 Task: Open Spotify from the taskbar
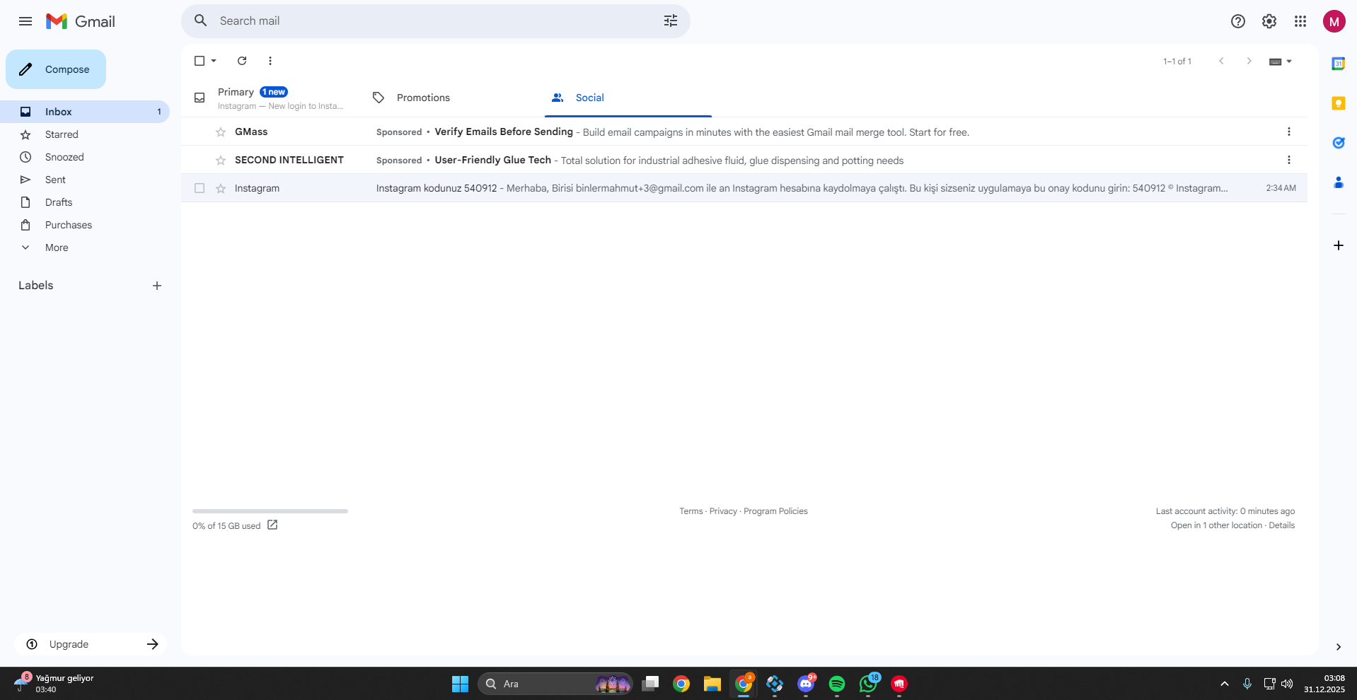tap(837, 684)
